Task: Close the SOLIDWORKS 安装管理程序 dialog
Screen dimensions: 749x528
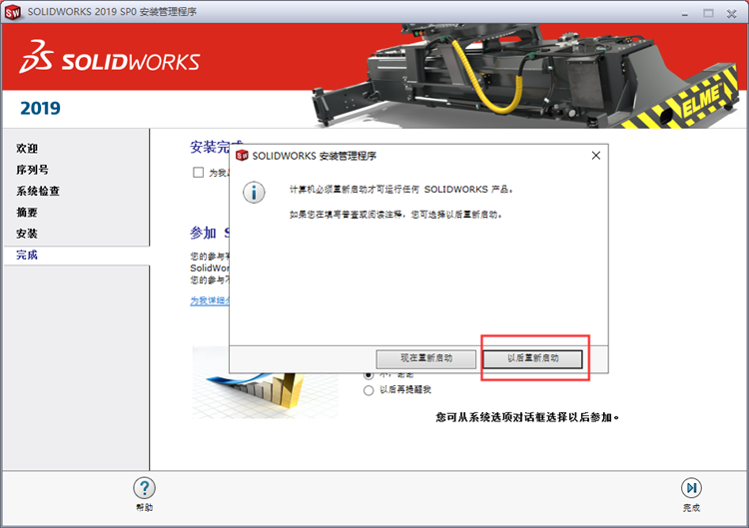Action: [x=595, y=156]
